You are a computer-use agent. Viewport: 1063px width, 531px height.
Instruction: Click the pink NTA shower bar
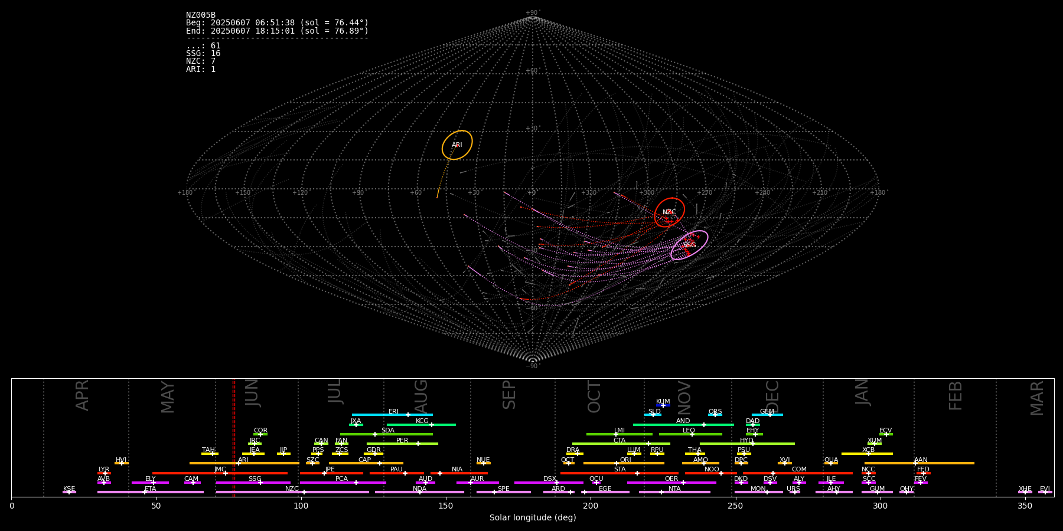(674, 492)
